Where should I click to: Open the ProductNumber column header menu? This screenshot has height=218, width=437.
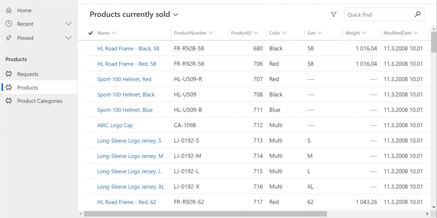193,33
